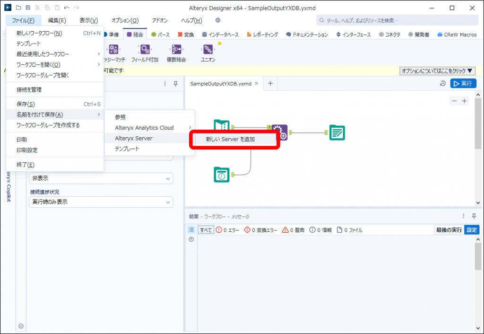
Task: Click the 設定 button in results panel
Action: click(x=472, y=230)
